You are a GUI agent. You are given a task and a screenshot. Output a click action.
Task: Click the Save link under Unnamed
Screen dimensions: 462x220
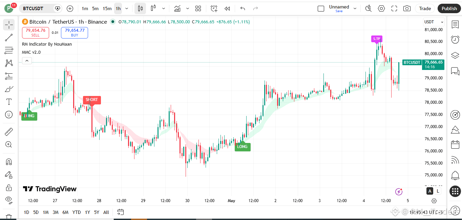[339, 11]
